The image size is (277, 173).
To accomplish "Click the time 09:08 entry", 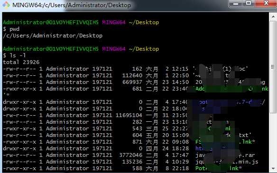I will (x=180, y=142).
